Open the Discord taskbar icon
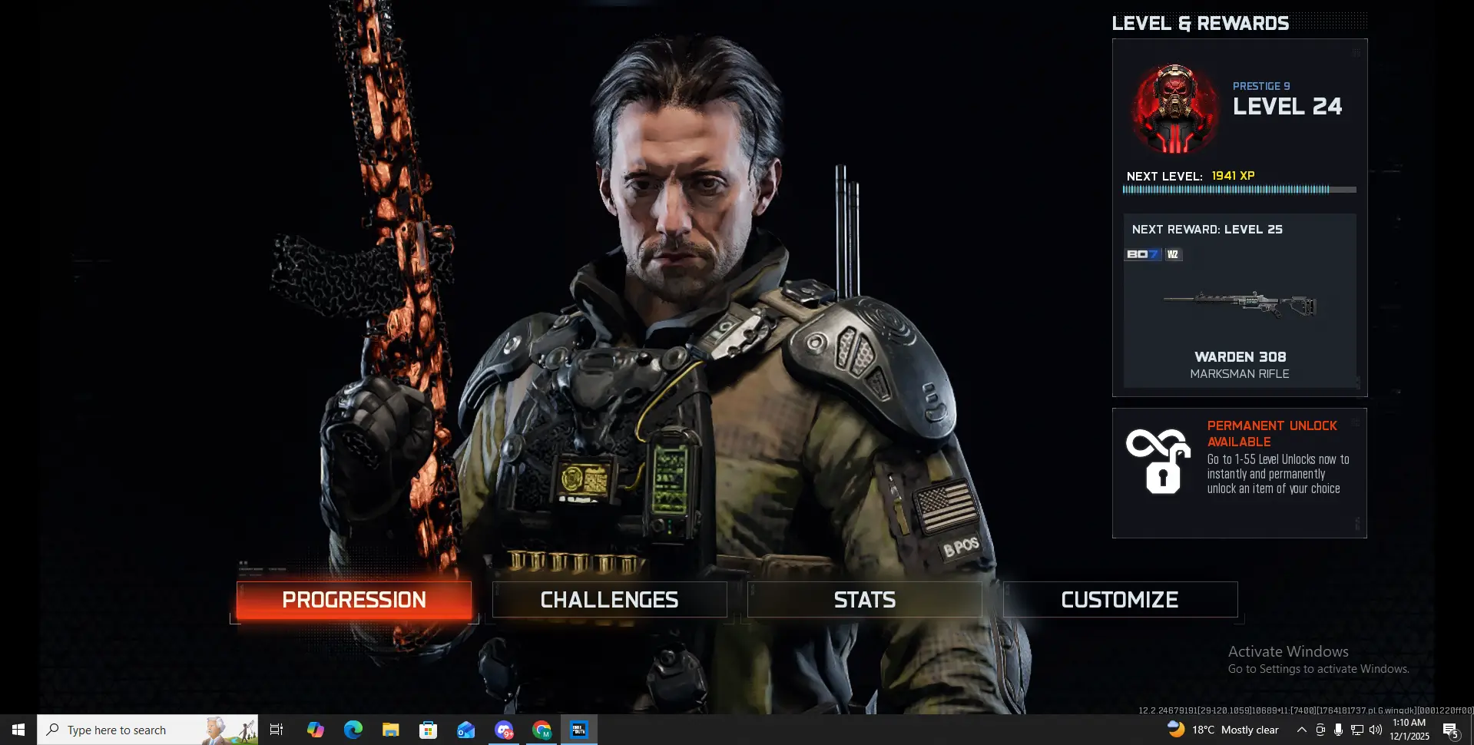 [x=504, y=730]
